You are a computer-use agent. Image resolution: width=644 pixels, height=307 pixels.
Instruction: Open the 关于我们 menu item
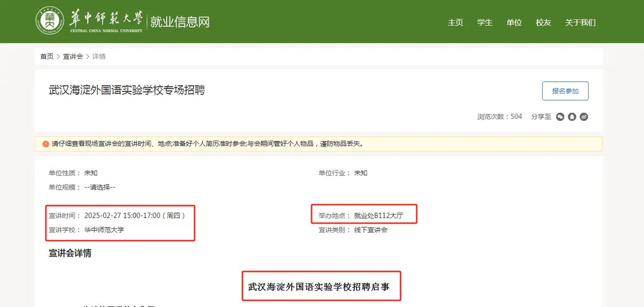tap(580, 22)
